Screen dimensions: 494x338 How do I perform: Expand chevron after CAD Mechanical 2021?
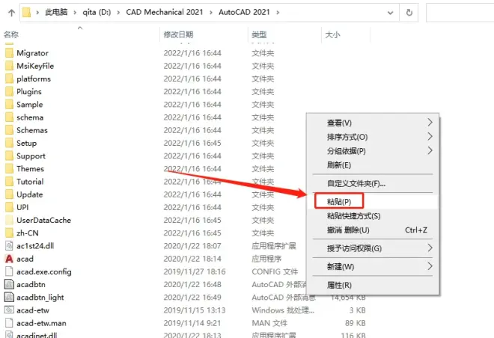click(211, 13)
